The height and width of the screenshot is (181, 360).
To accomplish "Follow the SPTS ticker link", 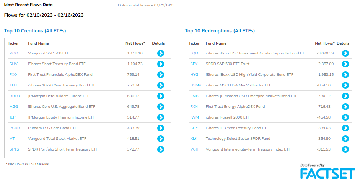I will (14, 149).
